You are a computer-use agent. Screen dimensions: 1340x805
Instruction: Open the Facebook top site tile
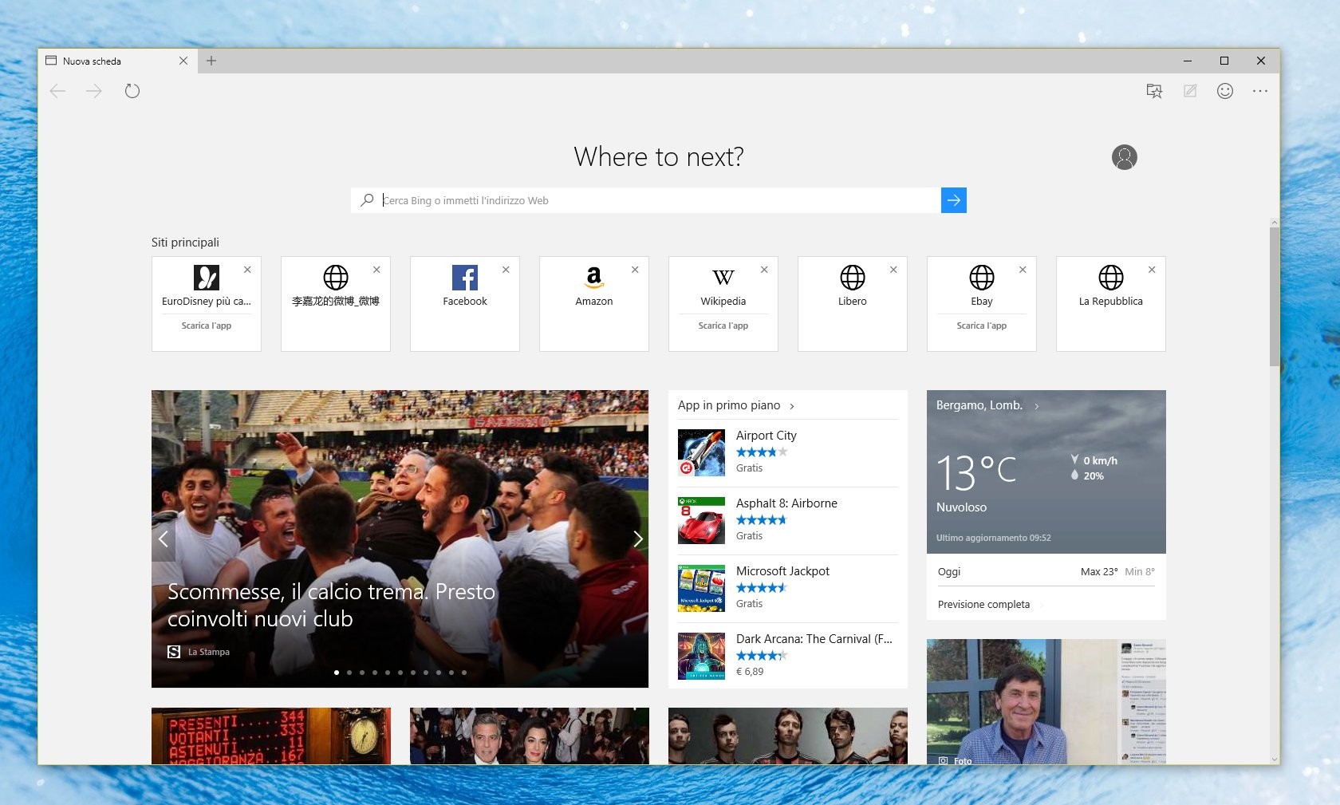[x=465, y=303]
